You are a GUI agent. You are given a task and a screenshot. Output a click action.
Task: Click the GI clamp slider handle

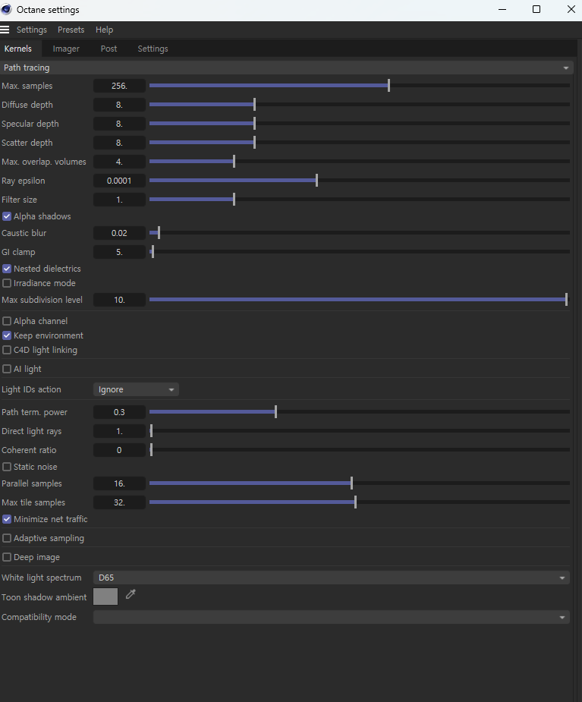153,252
